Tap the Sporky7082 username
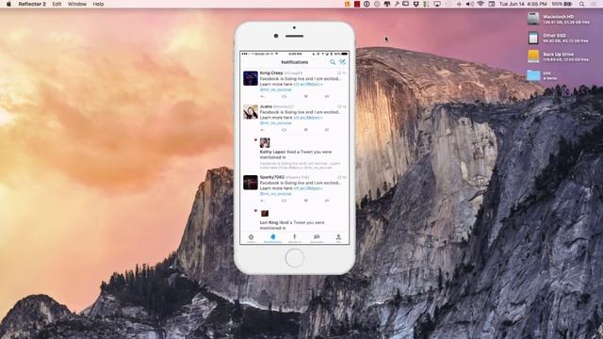 pyautogui.click(x=272, y=177)
